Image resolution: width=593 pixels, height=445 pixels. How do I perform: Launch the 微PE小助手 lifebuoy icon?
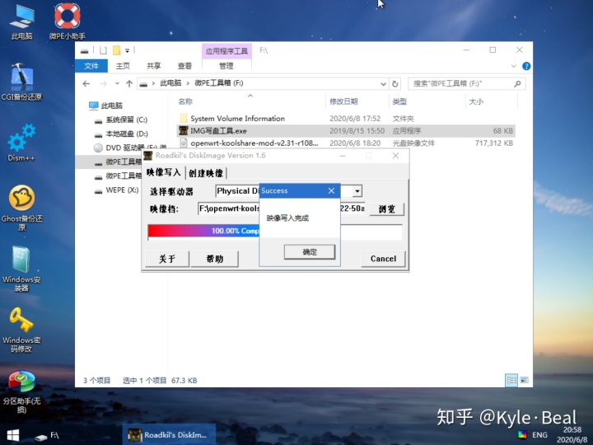click(x=67, y=21)
